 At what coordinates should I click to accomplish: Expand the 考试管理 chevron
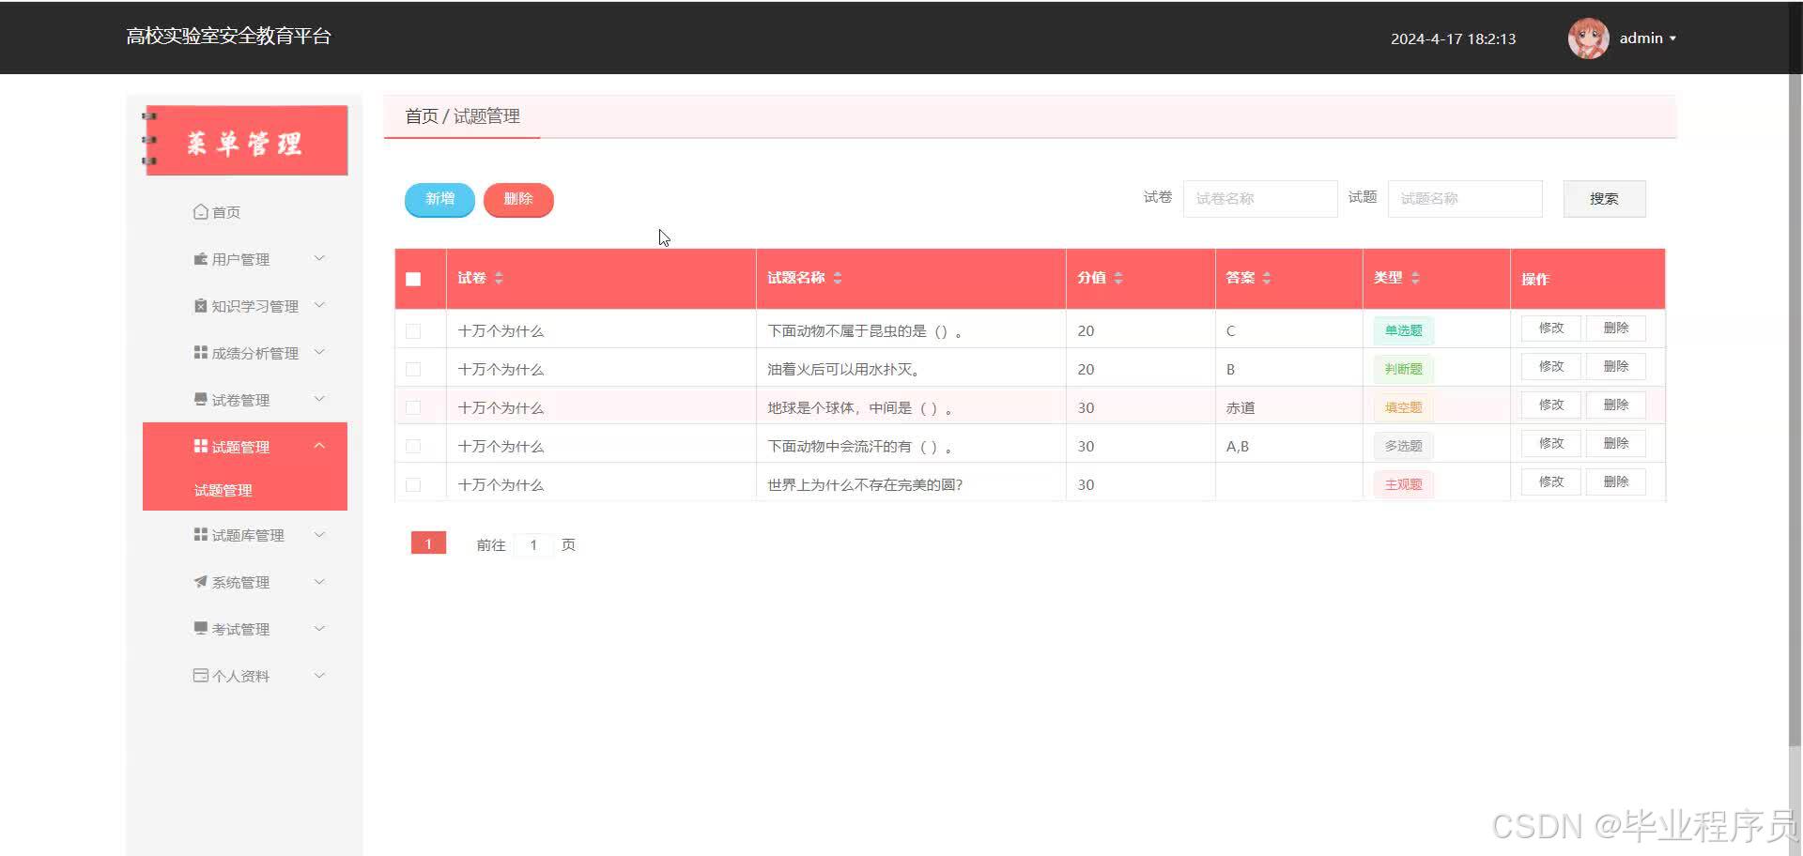[319, 629]
